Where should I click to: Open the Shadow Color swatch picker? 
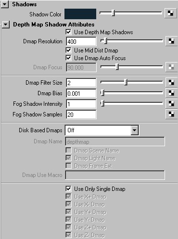pyautogui.click(x=80, y=14)
